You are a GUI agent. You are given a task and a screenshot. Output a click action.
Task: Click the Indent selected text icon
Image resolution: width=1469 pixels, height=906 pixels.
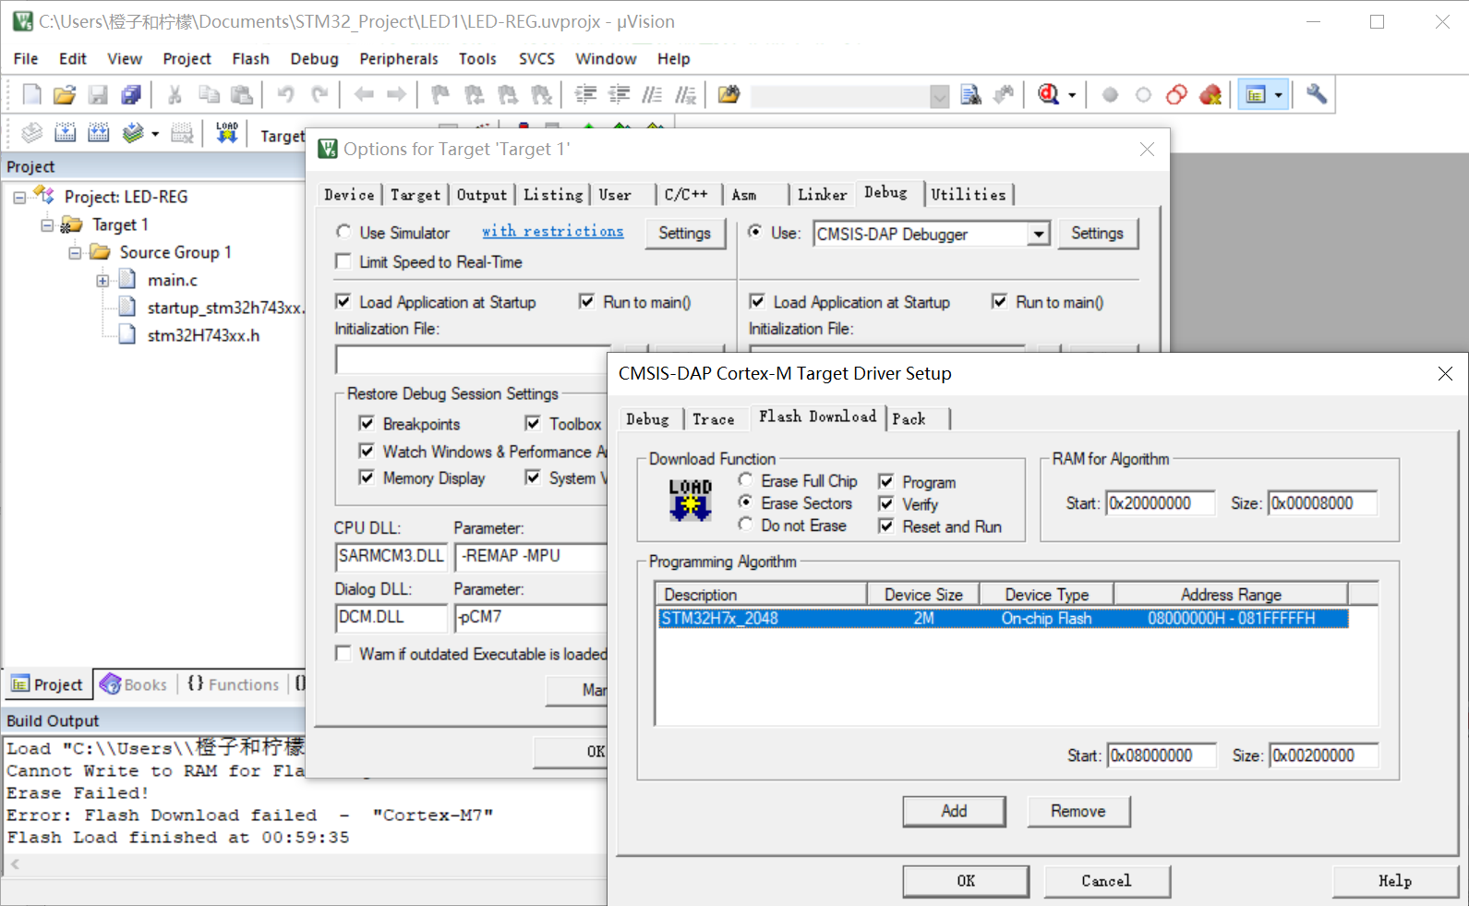click(585, 94)
